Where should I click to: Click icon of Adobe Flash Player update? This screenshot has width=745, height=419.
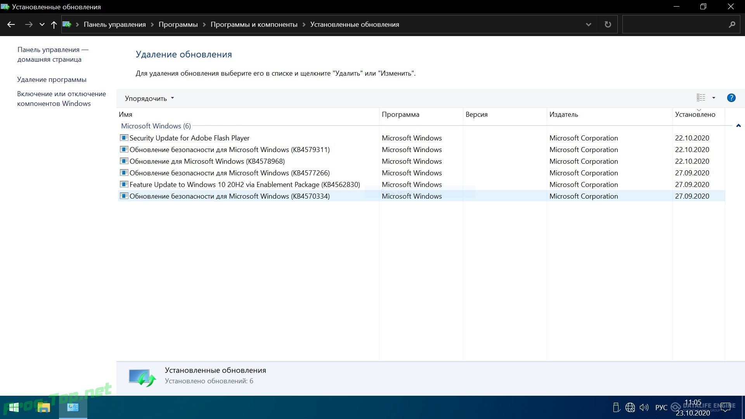click(124, 138)
